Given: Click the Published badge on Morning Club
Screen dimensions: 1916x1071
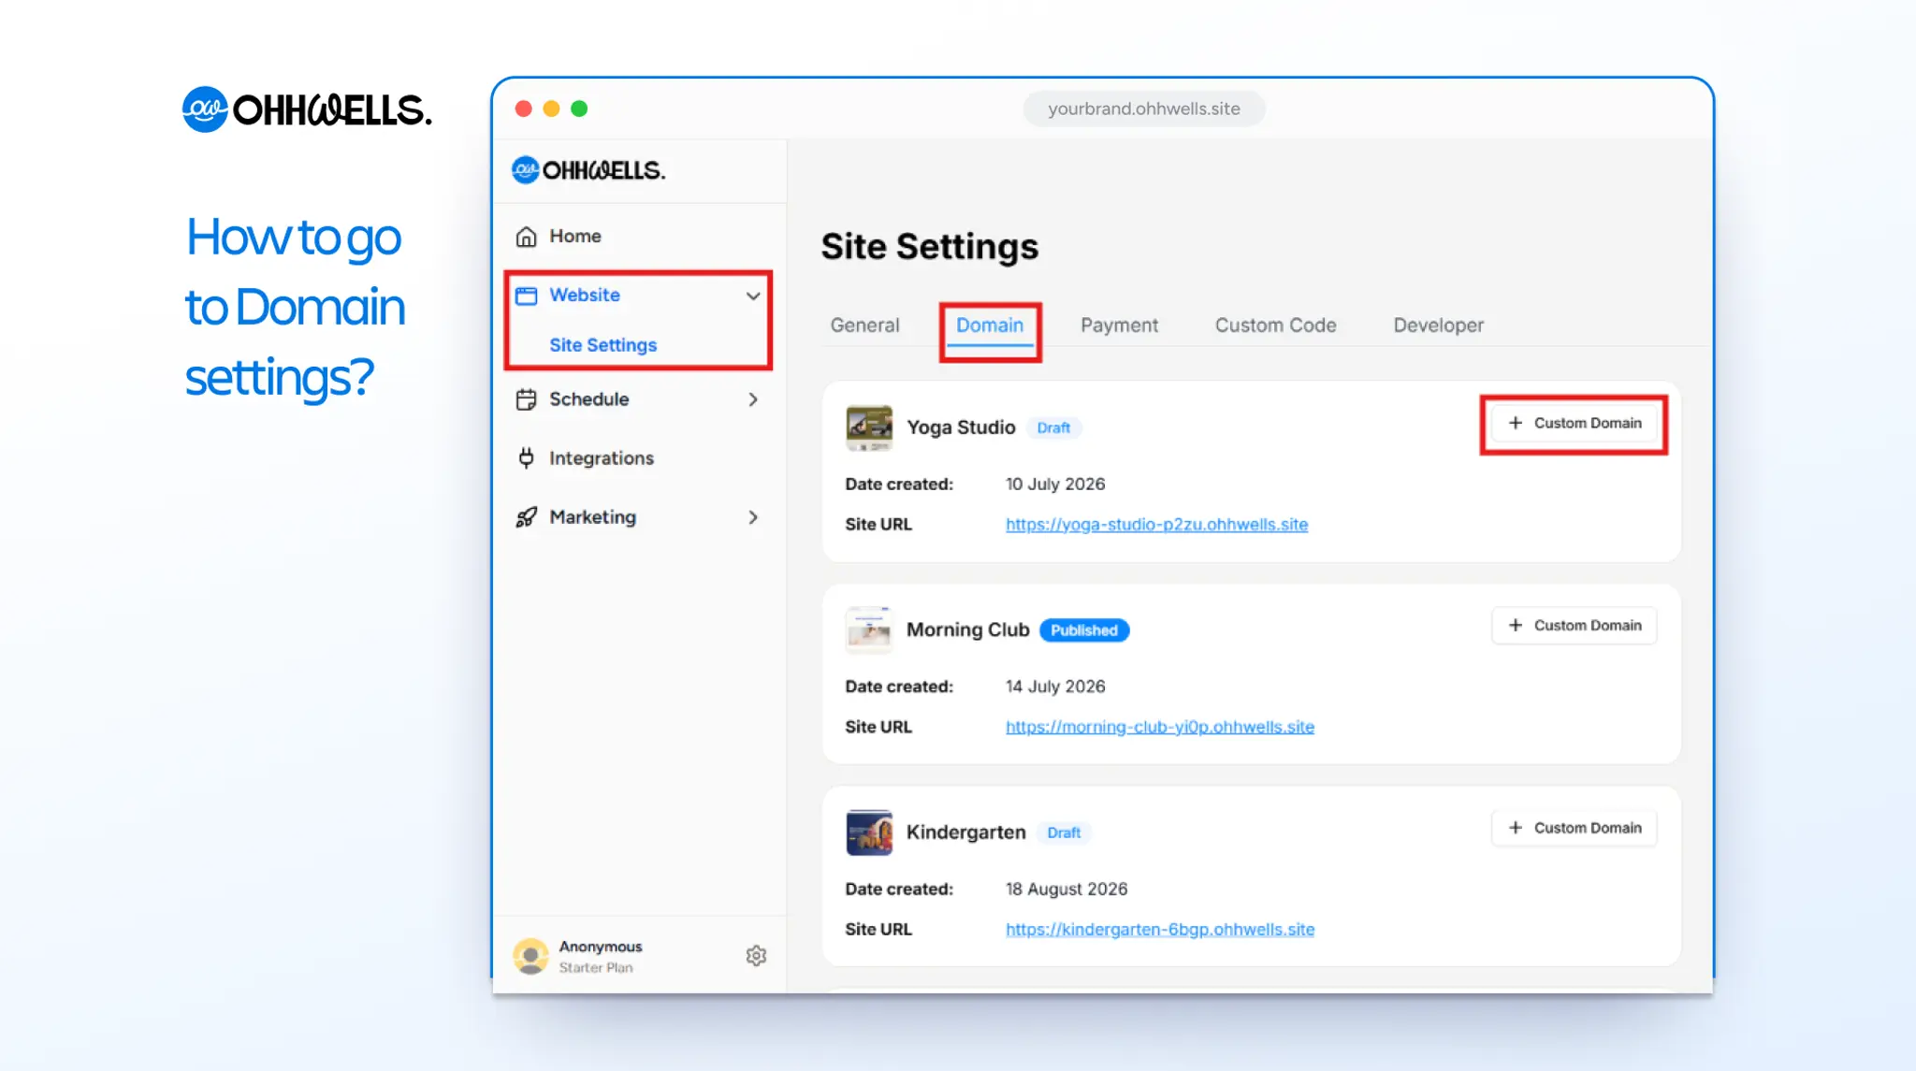Looking at the screenshot, I should [1083, 630].
